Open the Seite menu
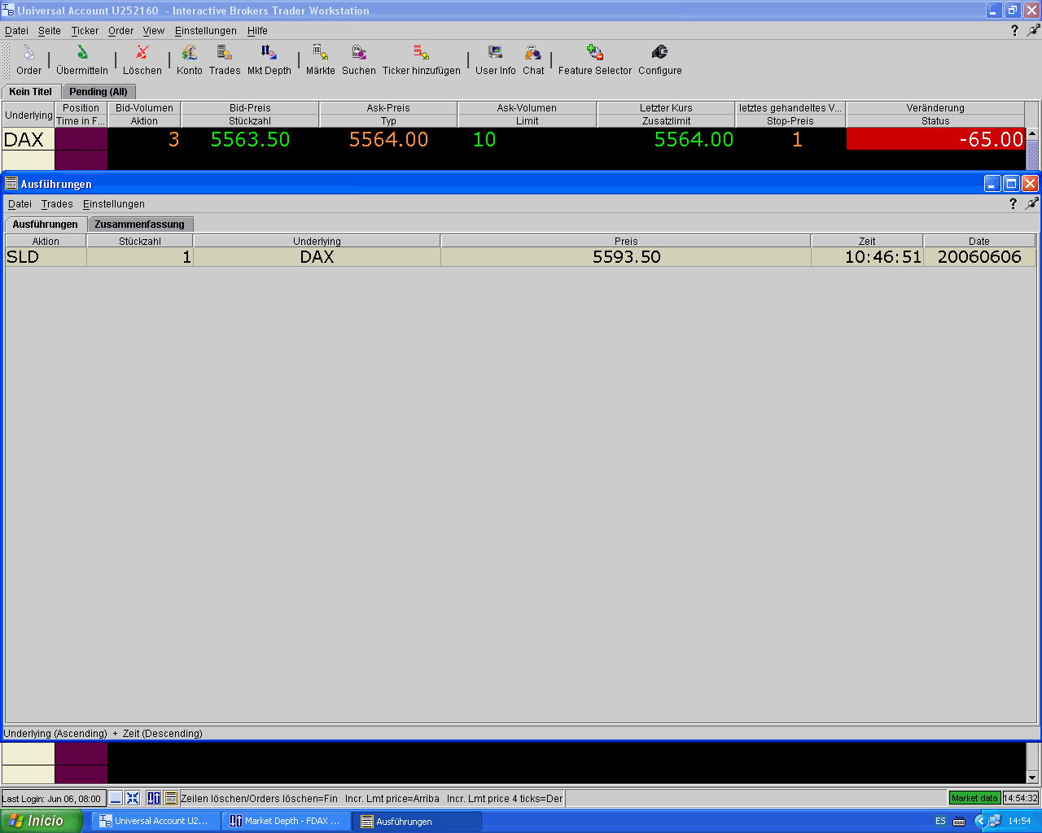The width and height of the screenshot is (1042, 833). [x=50, y=31]
